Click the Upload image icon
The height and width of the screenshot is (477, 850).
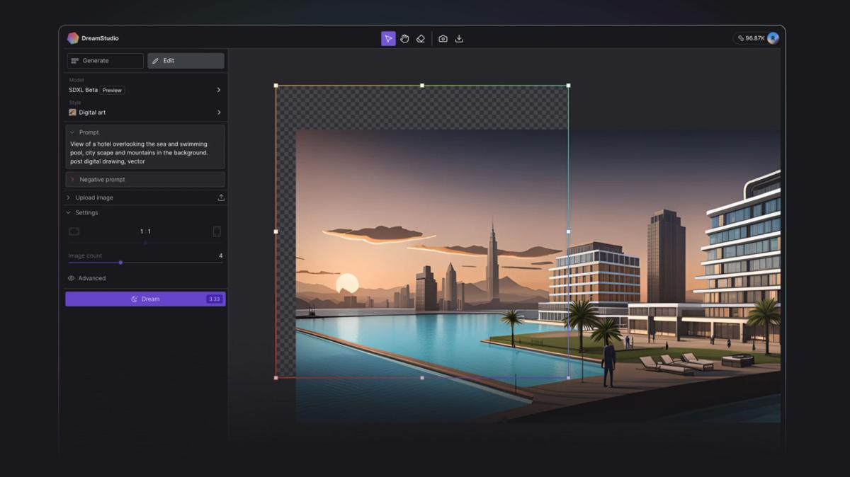(x=220, y=197)
